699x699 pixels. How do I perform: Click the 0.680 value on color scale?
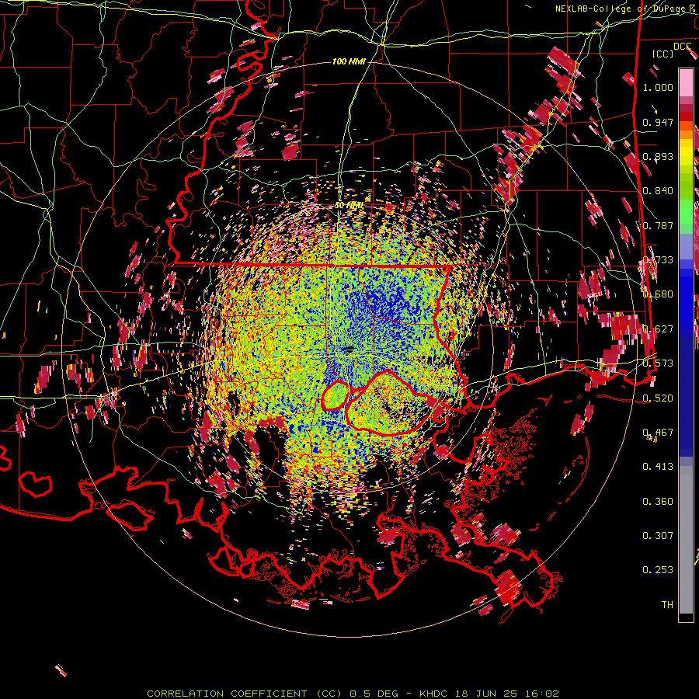coord(658,294)
